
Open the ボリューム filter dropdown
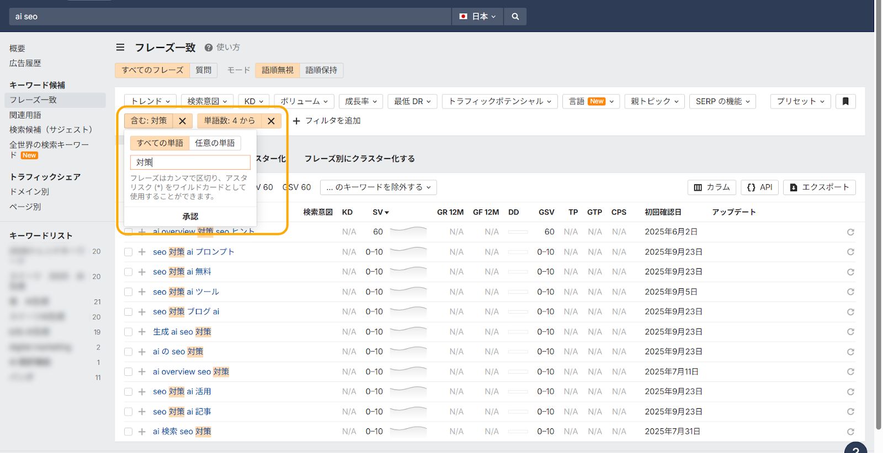pos(304,101)
